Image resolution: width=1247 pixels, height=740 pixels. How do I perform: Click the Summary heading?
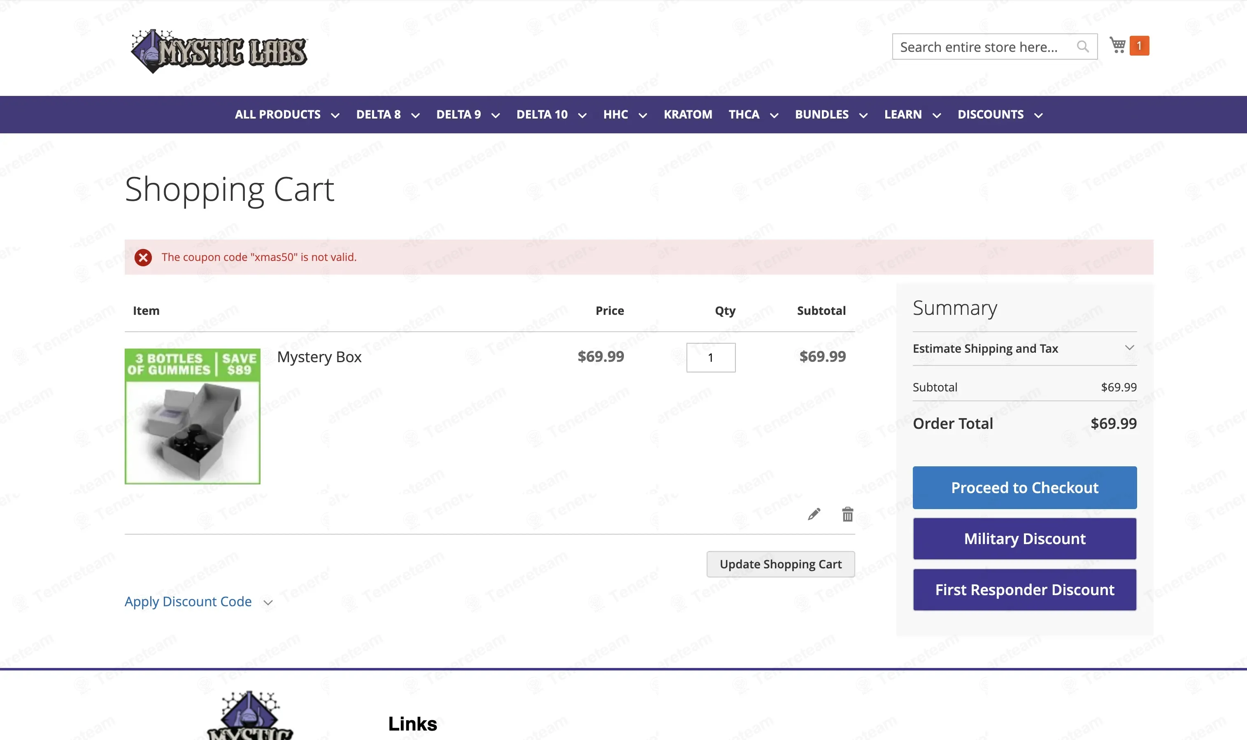[x=955, y=309]
